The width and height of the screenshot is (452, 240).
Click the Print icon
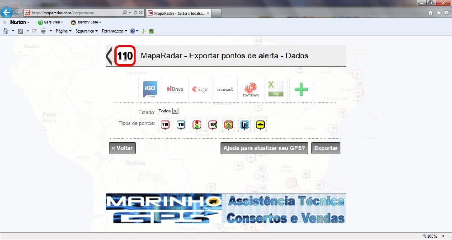(x=43, y=31)
